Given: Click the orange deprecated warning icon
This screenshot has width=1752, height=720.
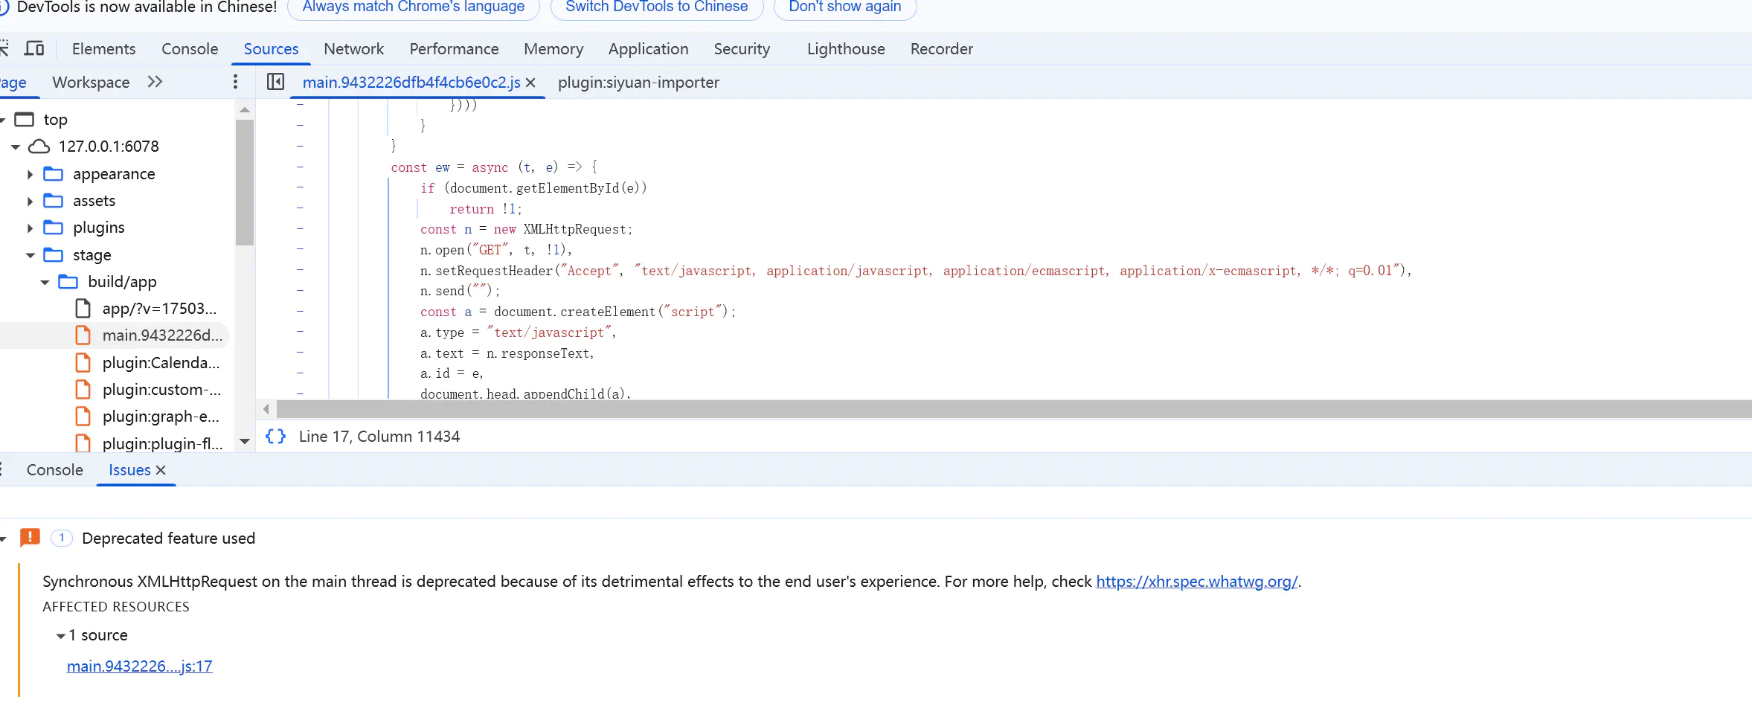Looking at the screenshot, I should point(30,538).
